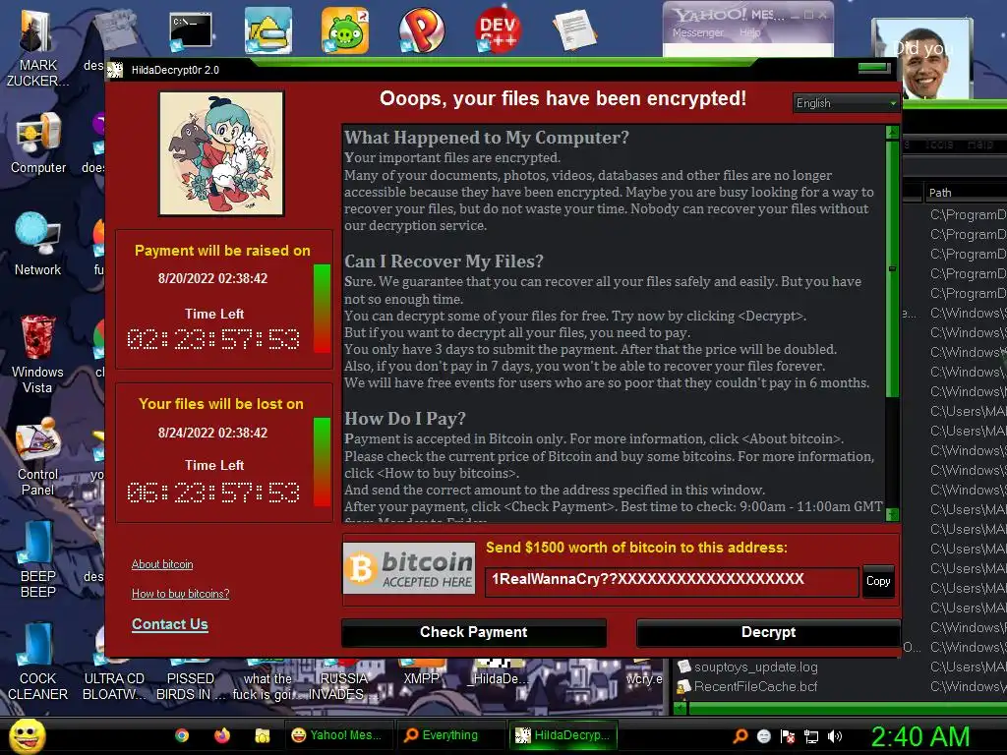Click the bitcoin address field
This screenshot has height=755, width=1007.
click(x=671, y=581)
